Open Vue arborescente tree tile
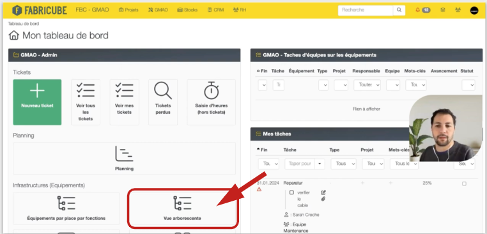This screenshot has height=234, width=487. coord(182,208)
